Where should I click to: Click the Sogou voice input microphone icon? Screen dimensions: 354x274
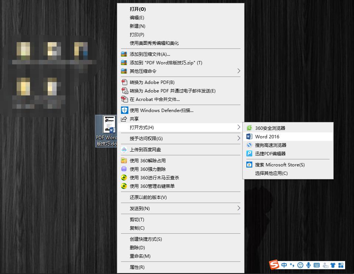pyautogui.click(x=309, y=265)
